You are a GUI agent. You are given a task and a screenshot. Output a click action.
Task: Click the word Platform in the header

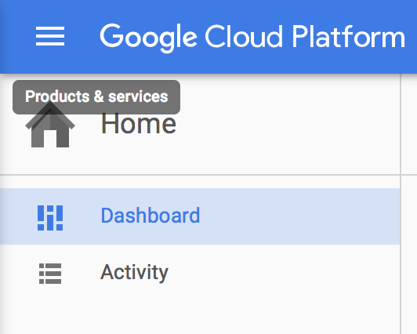pyautogui.click(x=349, y=36)
